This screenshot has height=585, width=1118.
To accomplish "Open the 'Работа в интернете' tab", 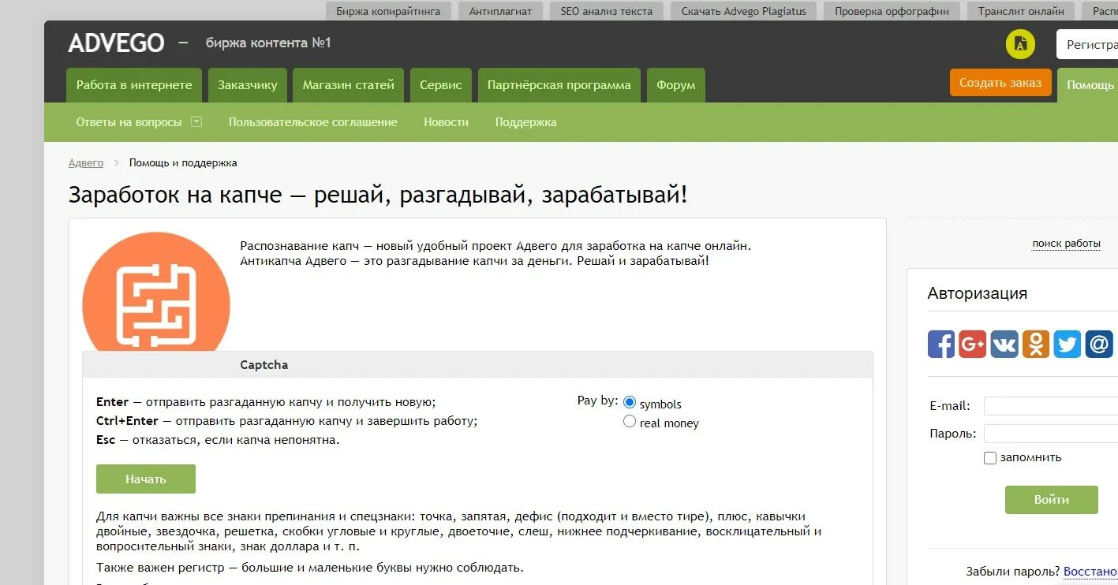I will click(x=134, y=85).
